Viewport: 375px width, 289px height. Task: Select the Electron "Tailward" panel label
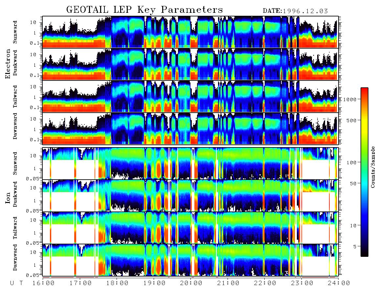[15, 96]
